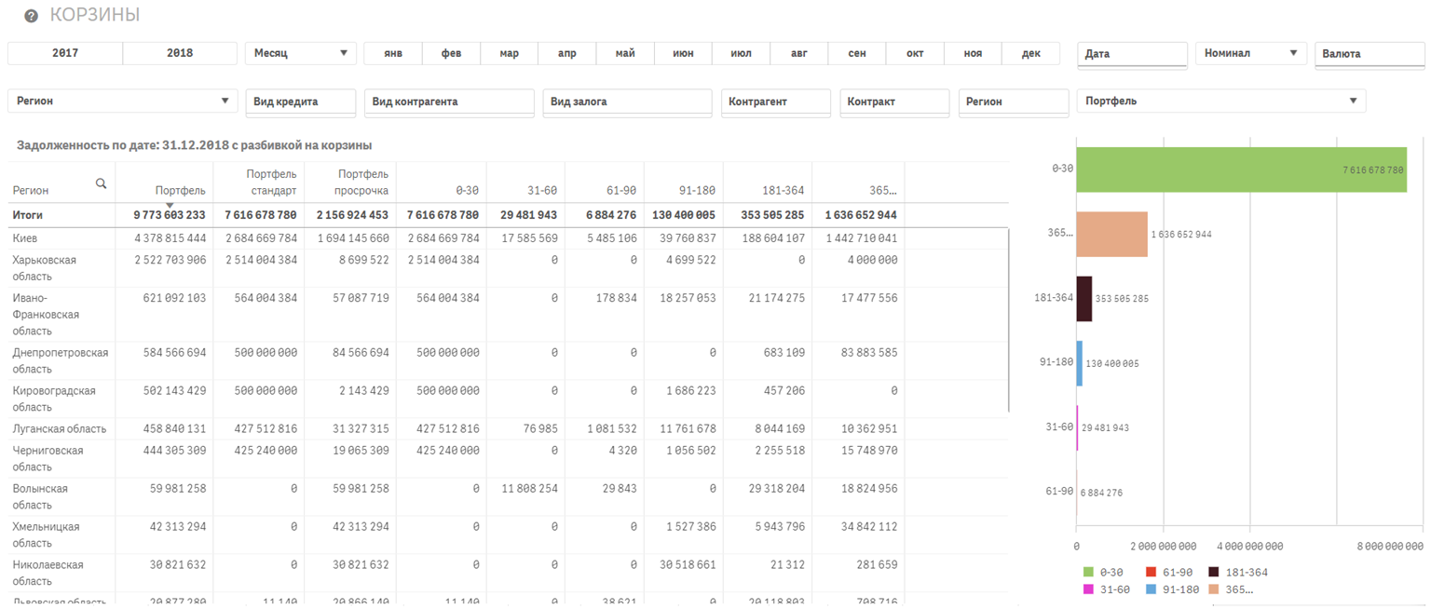
Task: Click the Валюта filter field
Action: click(1369, 54)
